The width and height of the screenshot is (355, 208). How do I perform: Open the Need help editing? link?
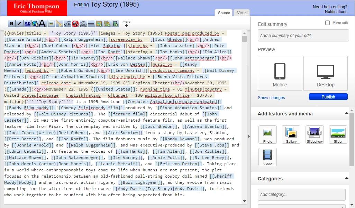330,7
